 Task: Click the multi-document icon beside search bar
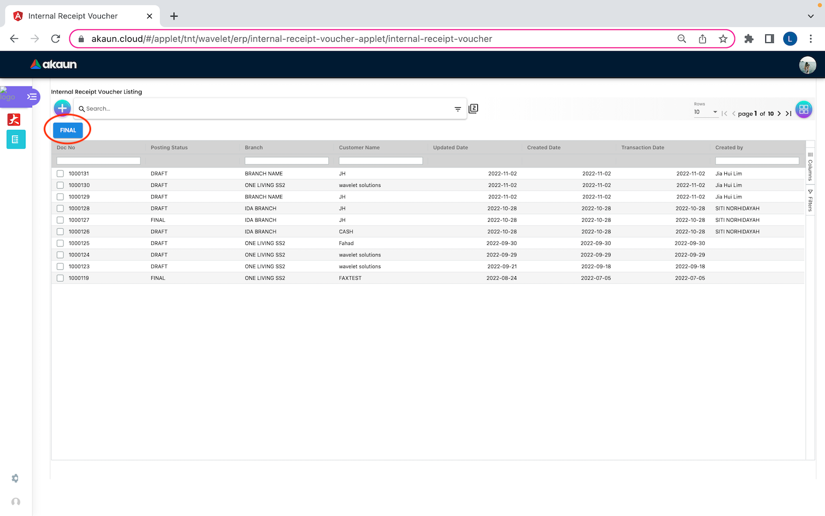coord(473,108)
